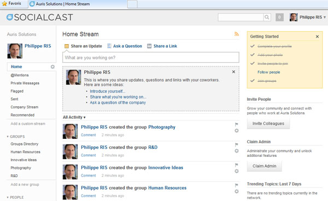Open Innovative Ideas group in sidebar
Image resolution: width=328 pixels, height=201 pixels.
click(x=24, y=160)
